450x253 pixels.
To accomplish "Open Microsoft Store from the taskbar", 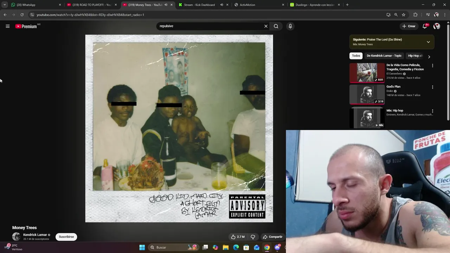I will pyautogui.click(x=246, y=247).
